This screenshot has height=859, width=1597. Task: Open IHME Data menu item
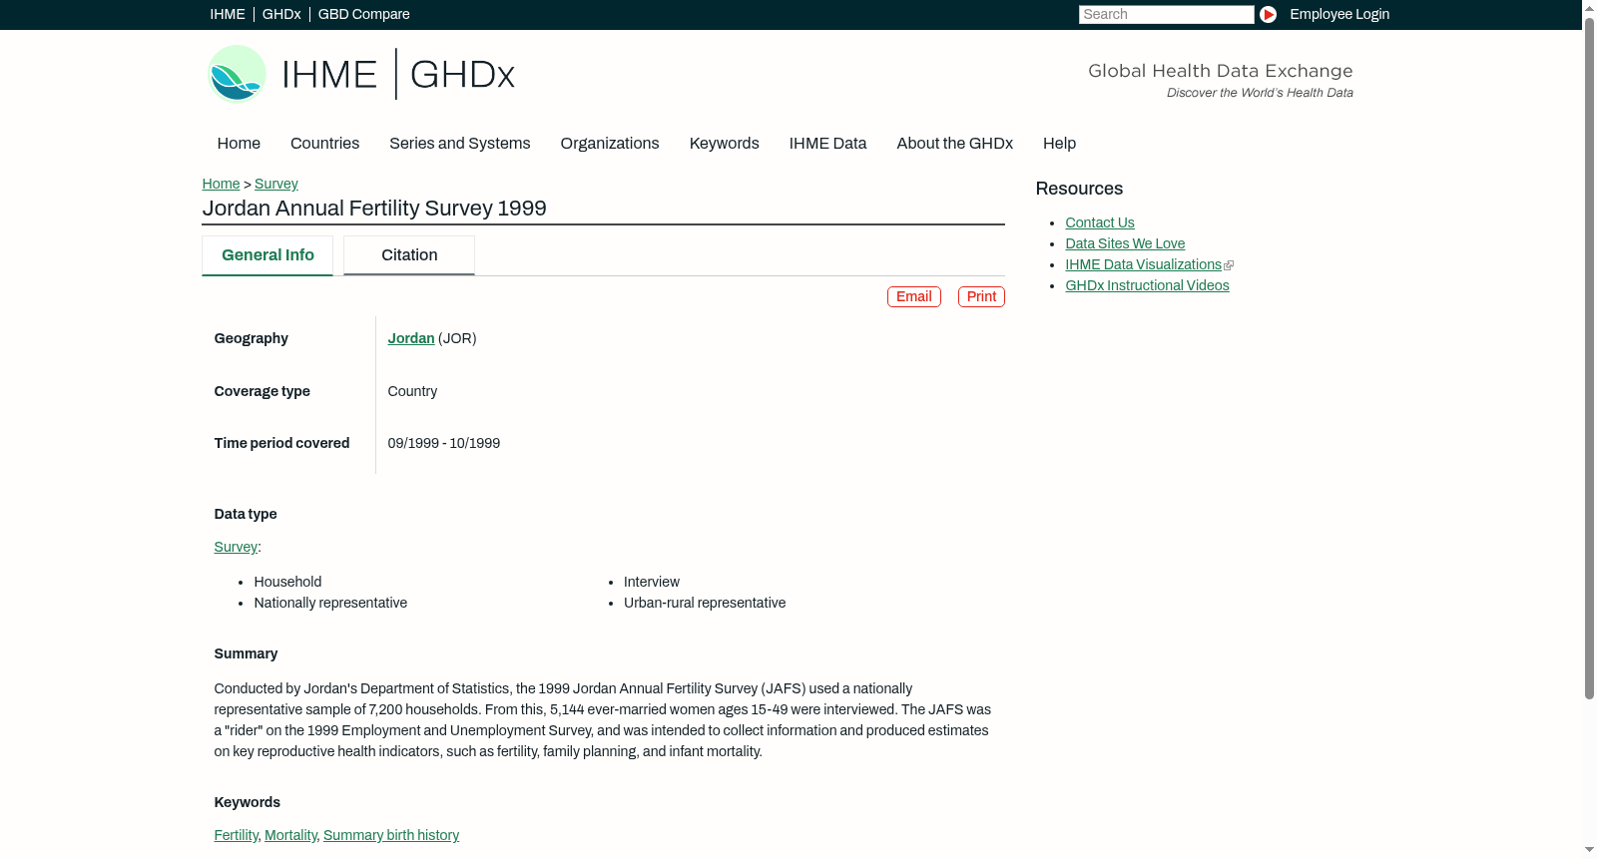click(x=827, y=144)
